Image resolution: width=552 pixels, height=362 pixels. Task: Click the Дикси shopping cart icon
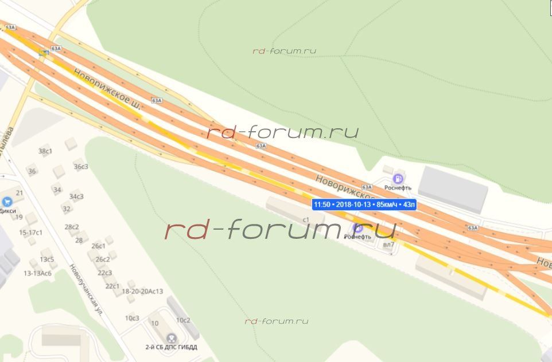point(7,202)
